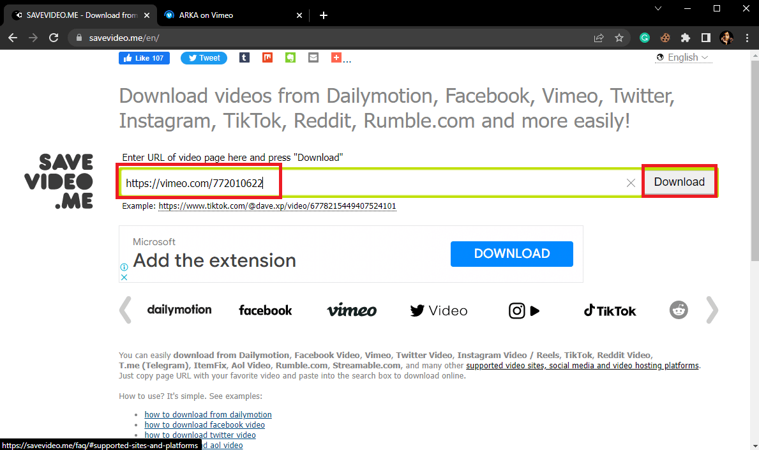Screen dimensions: 759x450
Task: Select the dailymotion logo
Action: click(179, 310)
